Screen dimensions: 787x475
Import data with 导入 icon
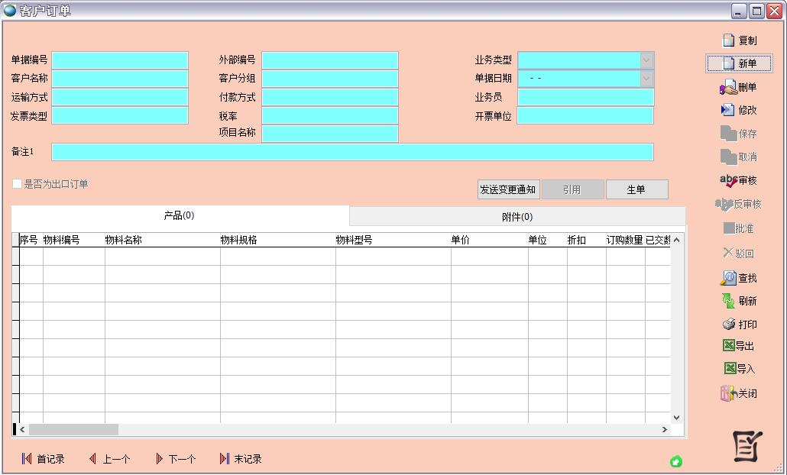738,369
